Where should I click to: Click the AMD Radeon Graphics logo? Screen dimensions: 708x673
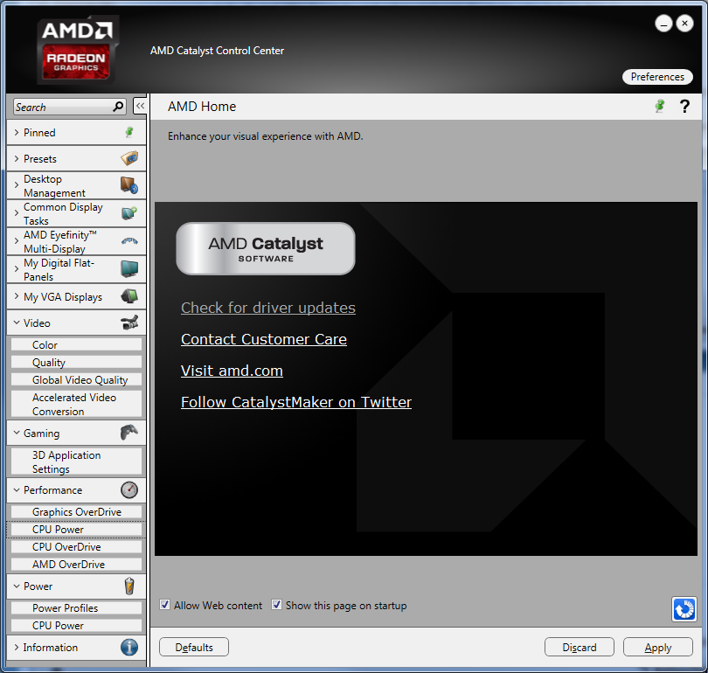(77, 50)
